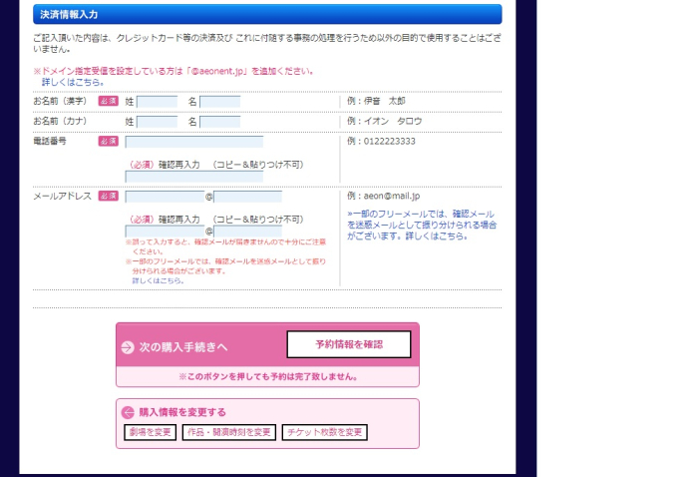Follow the 詳しくはこちら link in the free-mail note on the right
698x477 pixels.
tap(440, 237)
